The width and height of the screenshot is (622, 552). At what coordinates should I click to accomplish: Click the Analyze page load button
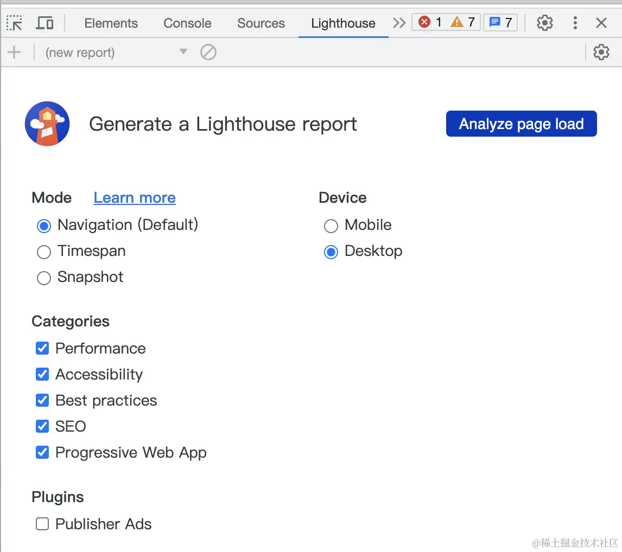(521, 124)
